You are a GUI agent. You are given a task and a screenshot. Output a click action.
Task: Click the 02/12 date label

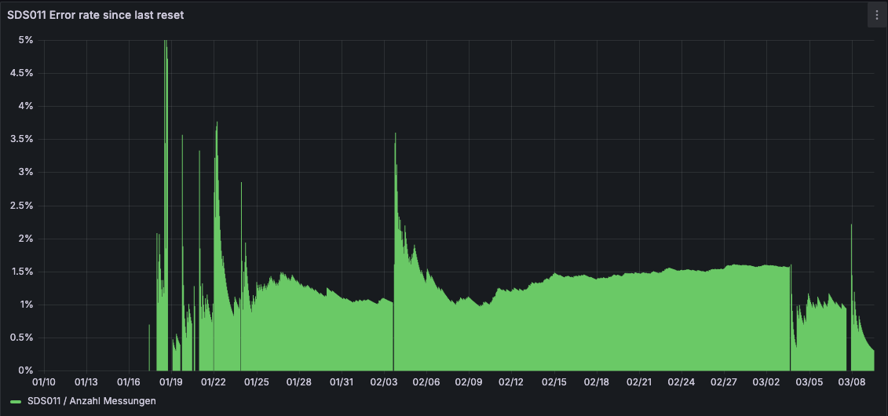click(511, 382)
